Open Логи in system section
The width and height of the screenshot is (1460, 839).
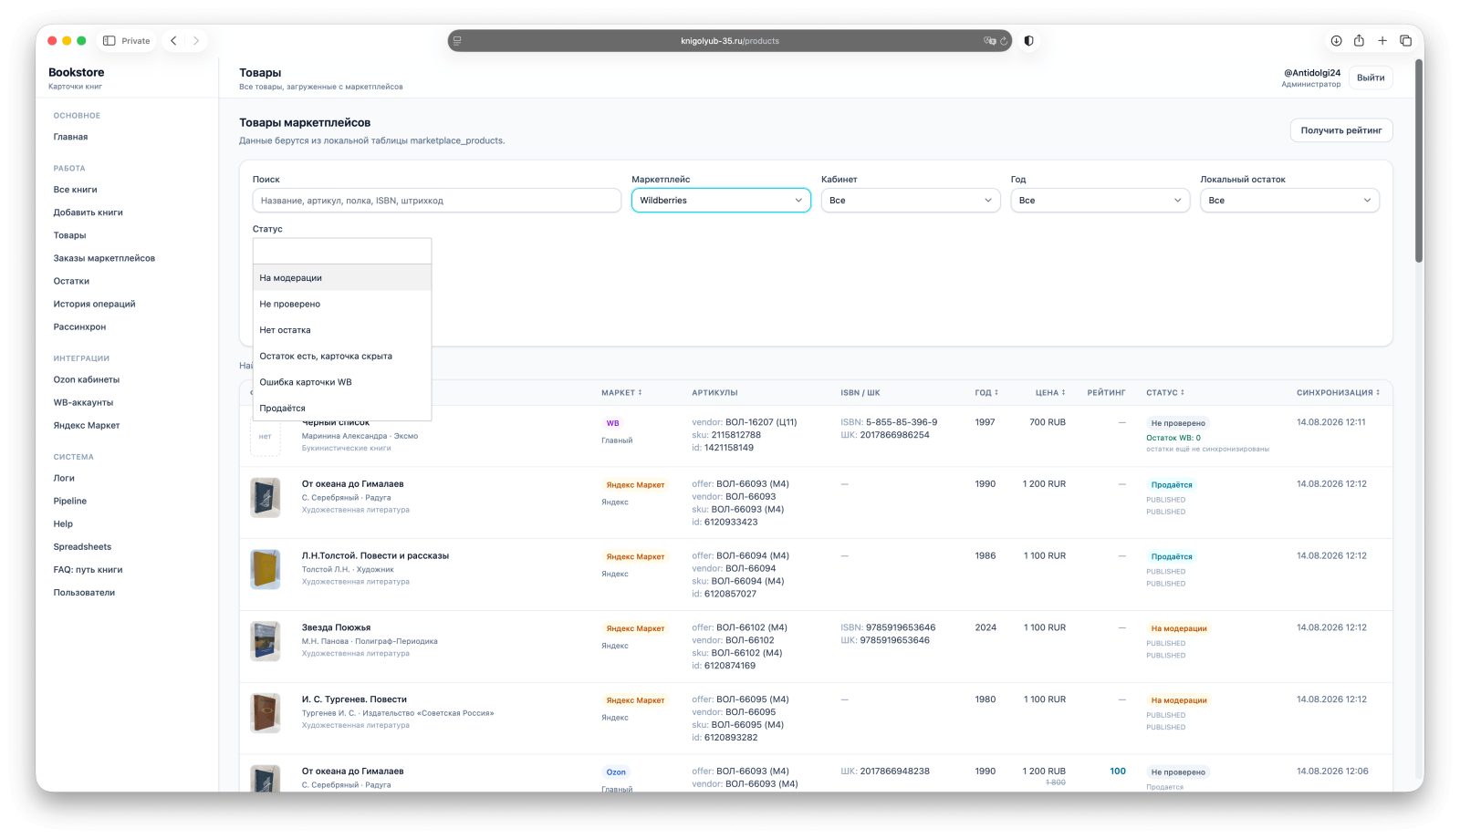(x=64, y=478)
